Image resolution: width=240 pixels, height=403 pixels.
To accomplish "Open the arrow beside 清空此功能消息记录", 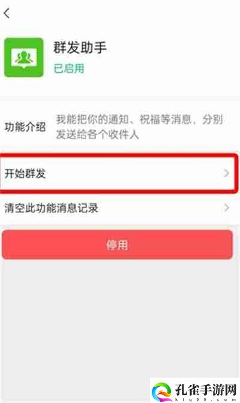I will [x=226, y=208].
